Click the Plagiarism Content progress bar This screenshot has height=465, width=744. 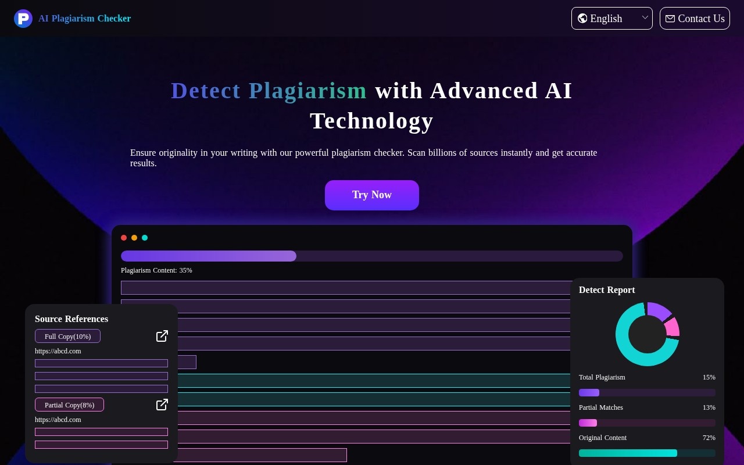[372, 256]
